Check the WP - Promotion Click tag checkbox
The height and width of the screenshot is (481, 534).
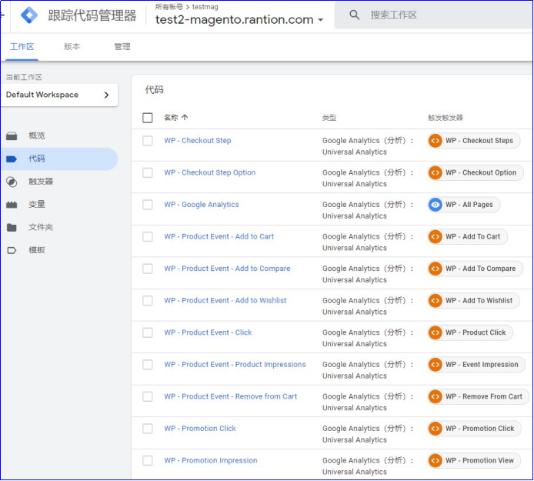coord(148,429)
